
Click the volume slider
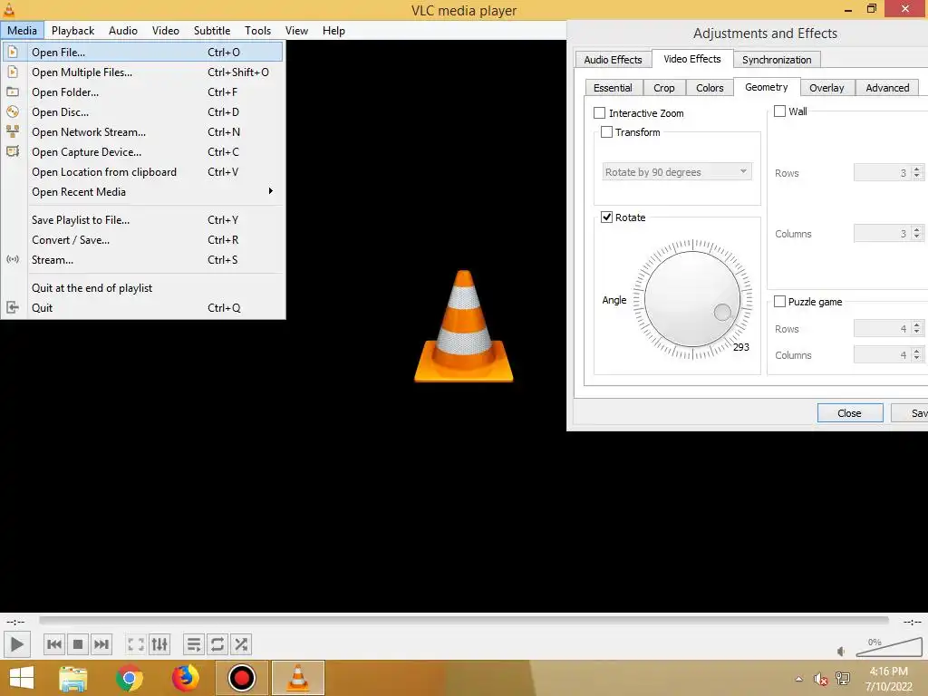point(889,647)
